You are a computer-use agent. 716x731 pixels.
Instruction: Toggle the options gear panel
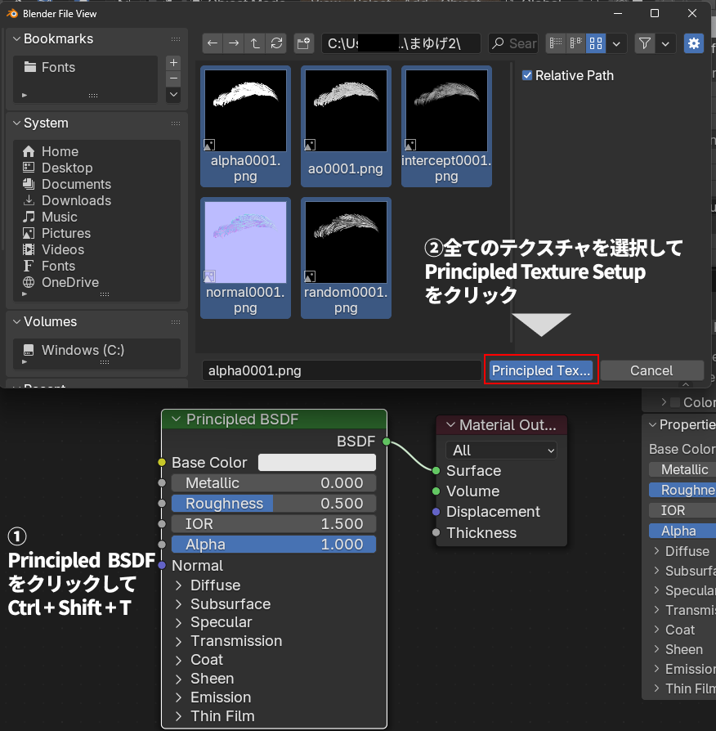click(x=694, y=43)
